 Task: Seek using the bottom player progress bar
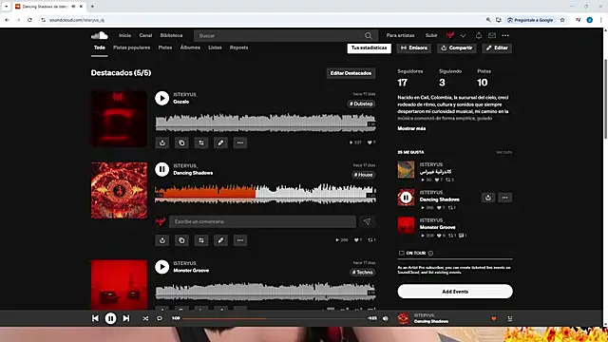(274, 318)
